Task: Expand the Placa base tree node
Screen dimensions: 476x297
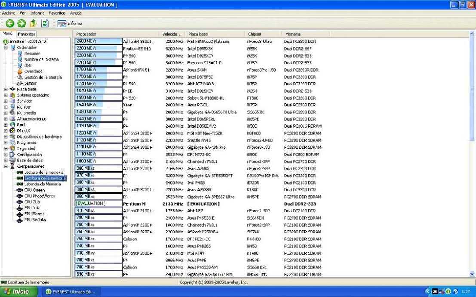Action: 6,89
